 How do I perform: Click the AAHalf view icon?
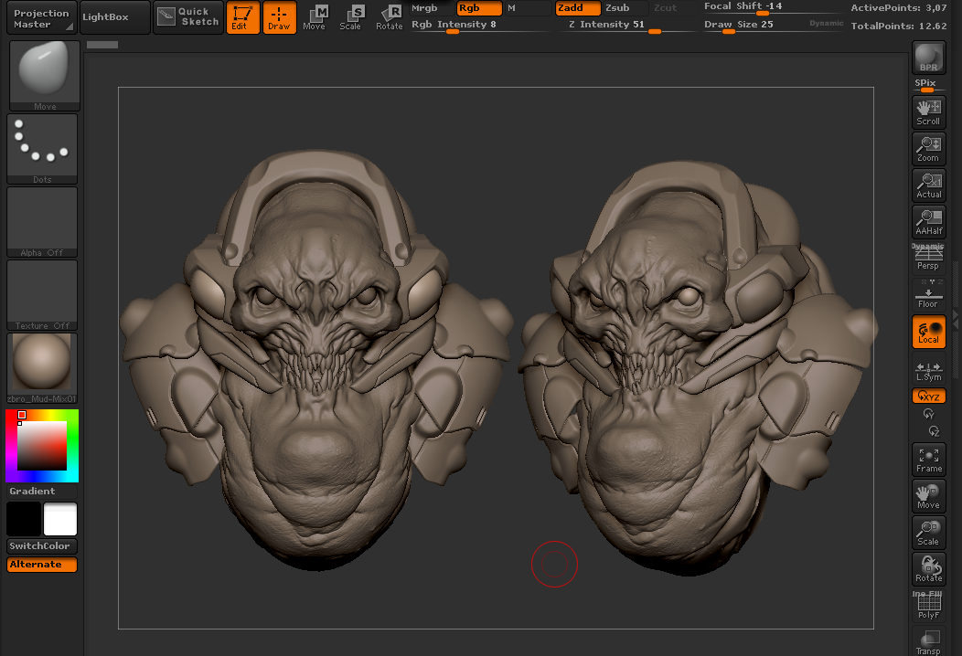tap(929, 222)
